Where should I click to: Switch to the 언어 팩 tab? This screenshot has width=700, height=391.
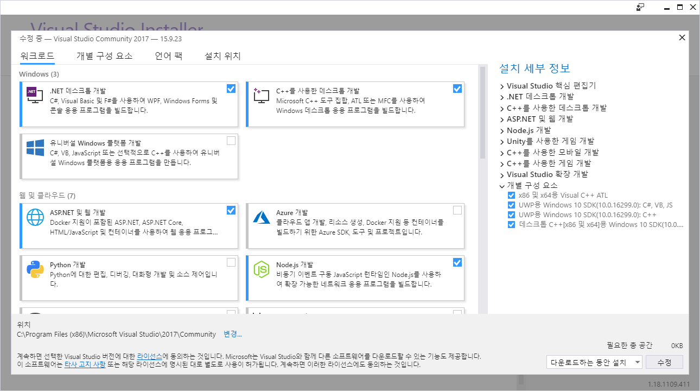(x=168, y=56)
